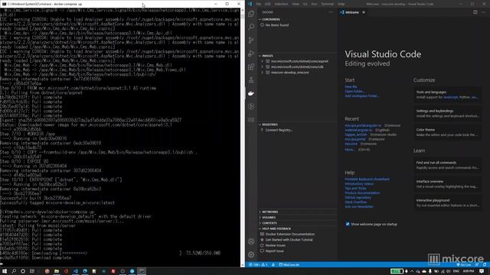490x275 pixels.
Task: Expand the dotnet/core/sdk image node
Action: tap(262, 66)
